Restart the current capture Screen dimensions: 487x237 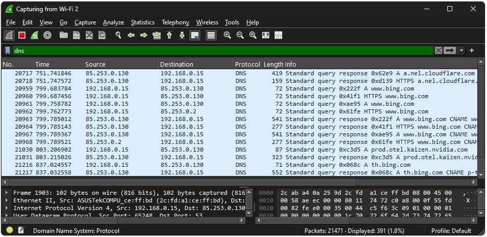click(35, 35)
